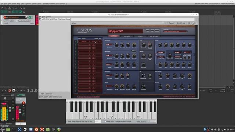Open the terminal icon in taskbar
Viewport: 235px width, 132px height.
click(x=14, y=129)
